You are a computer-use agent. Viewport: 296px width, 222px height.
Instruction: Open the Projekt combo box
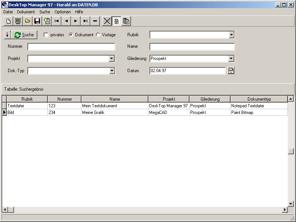tap(112, 58)
